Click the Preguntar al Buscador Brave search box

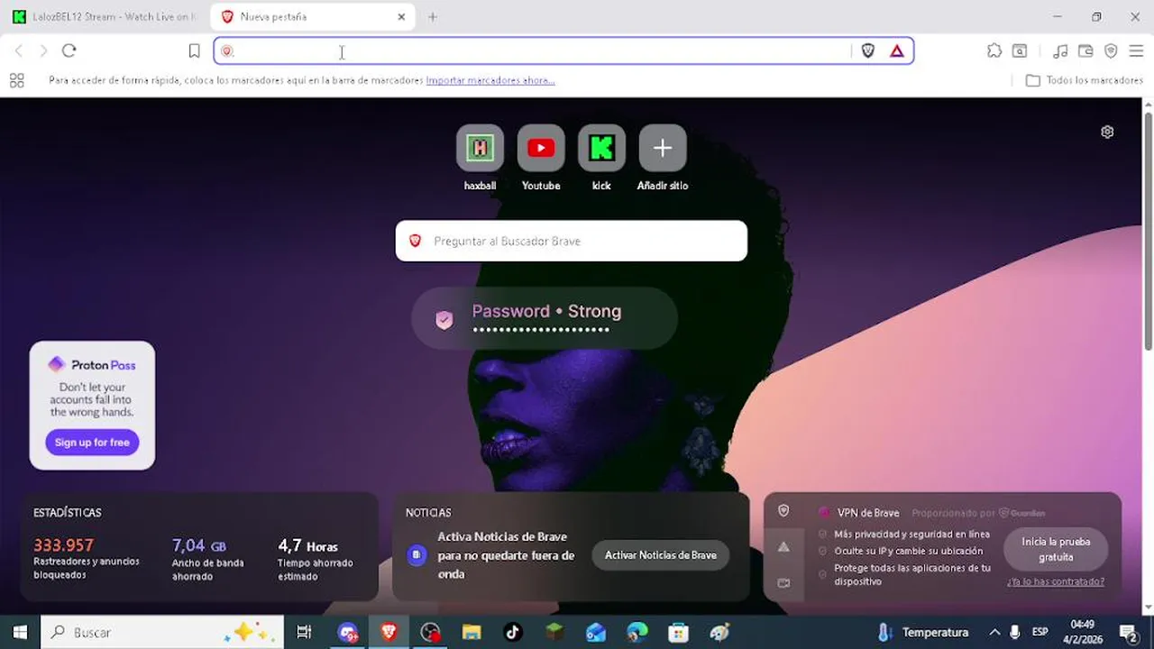[572, 241]
